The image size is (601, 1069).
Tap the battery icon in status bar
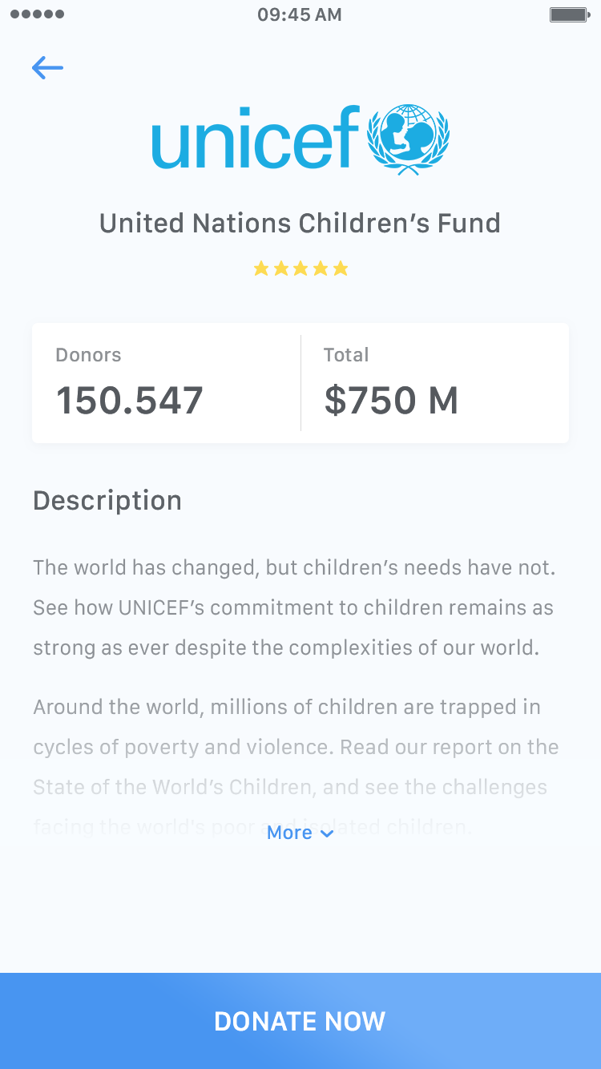pos(569,15)
